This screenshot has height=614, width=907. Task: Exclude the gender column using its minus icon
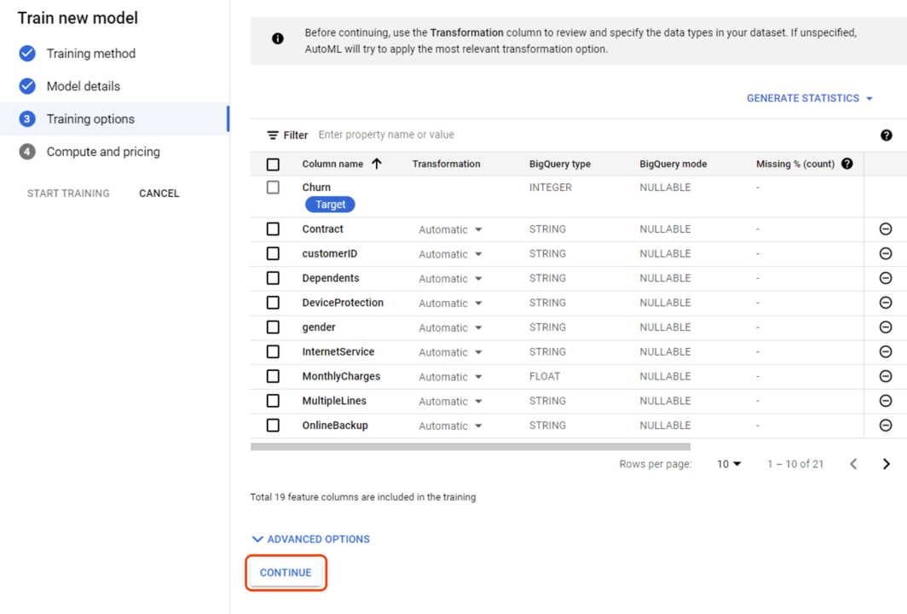tap(886, 327)
